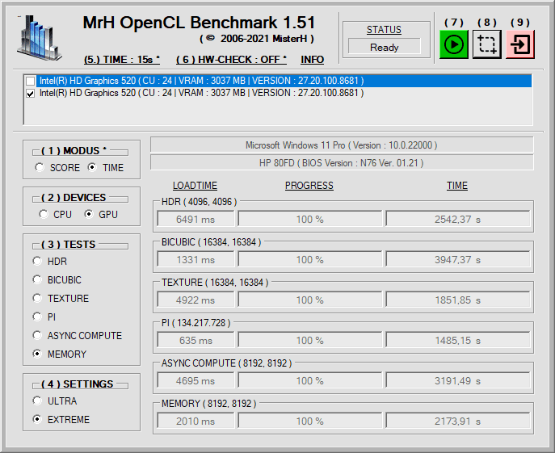Click the MrH benchmark bar chart logo
Image resolution: width=555 pixels, height=453 pixels.
pos(40,38)
